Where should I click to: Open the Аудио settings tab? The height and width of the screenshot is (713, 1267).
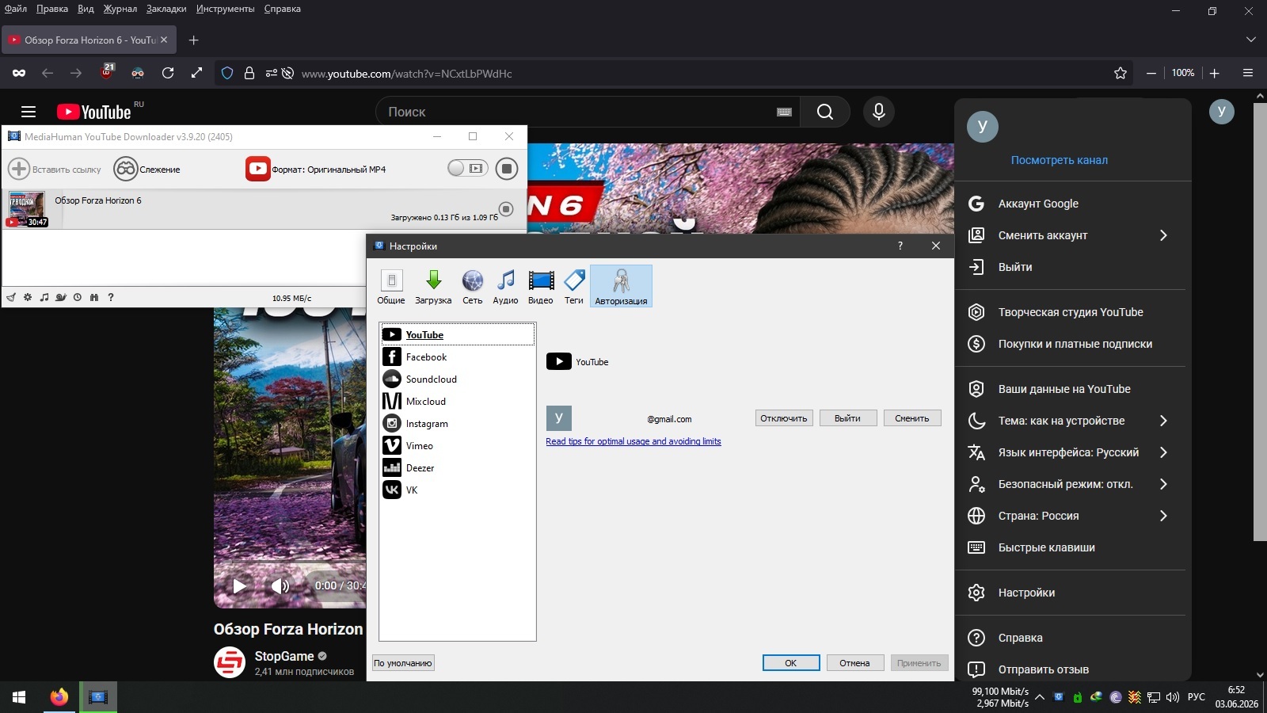point(505,286)
